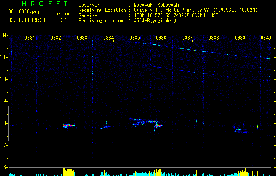Click the 0.6 frequency axis label
Image resolution: width=276 pixels, height=176 pixels.
click(4, 167)
